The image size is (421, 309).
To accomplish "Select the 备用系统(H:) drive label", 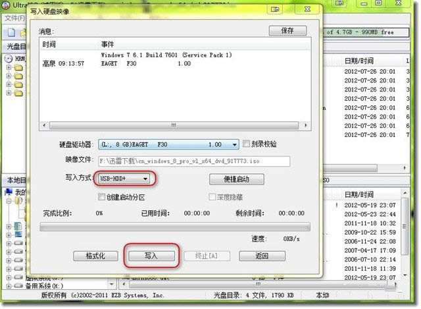I will 44,286.
